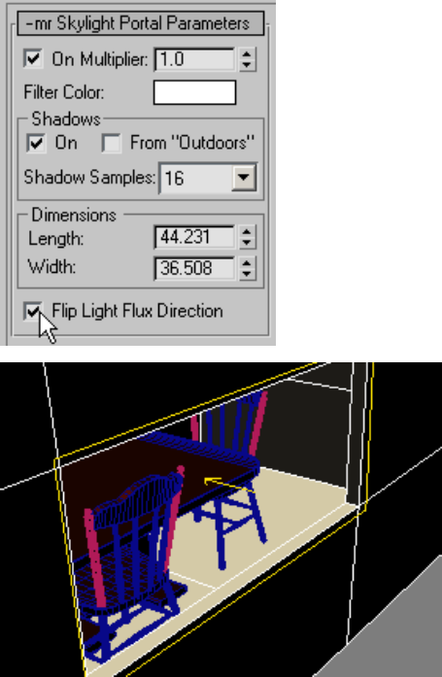Toggle the On Multiplier checkbox

coord(33,58)
